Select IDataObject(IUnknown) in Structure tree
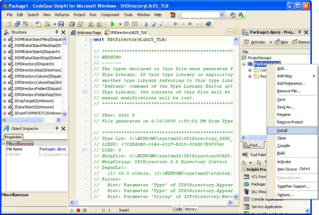Viewport: 319px width, 215px height. (x=34, y=107)
